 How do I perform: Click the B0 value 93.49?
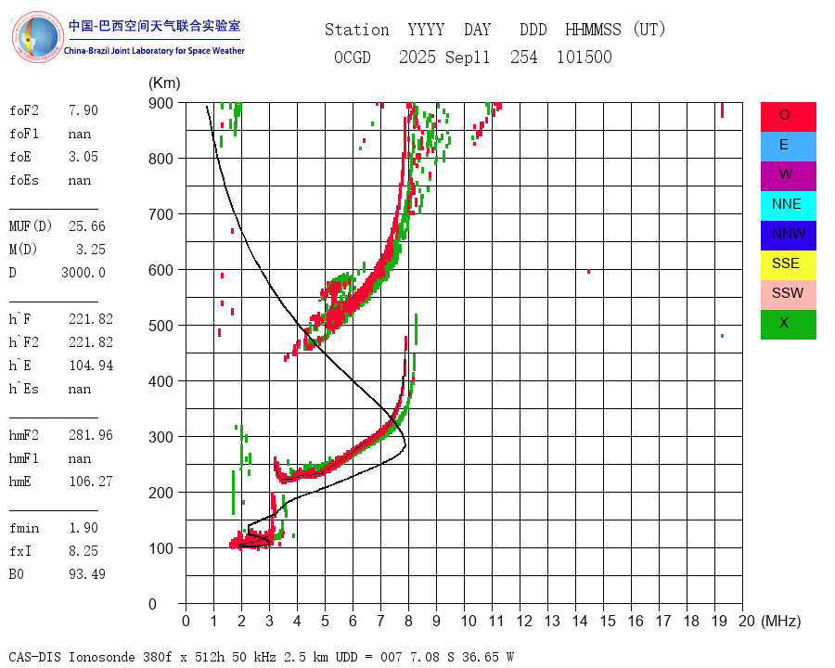click(87, 574)
